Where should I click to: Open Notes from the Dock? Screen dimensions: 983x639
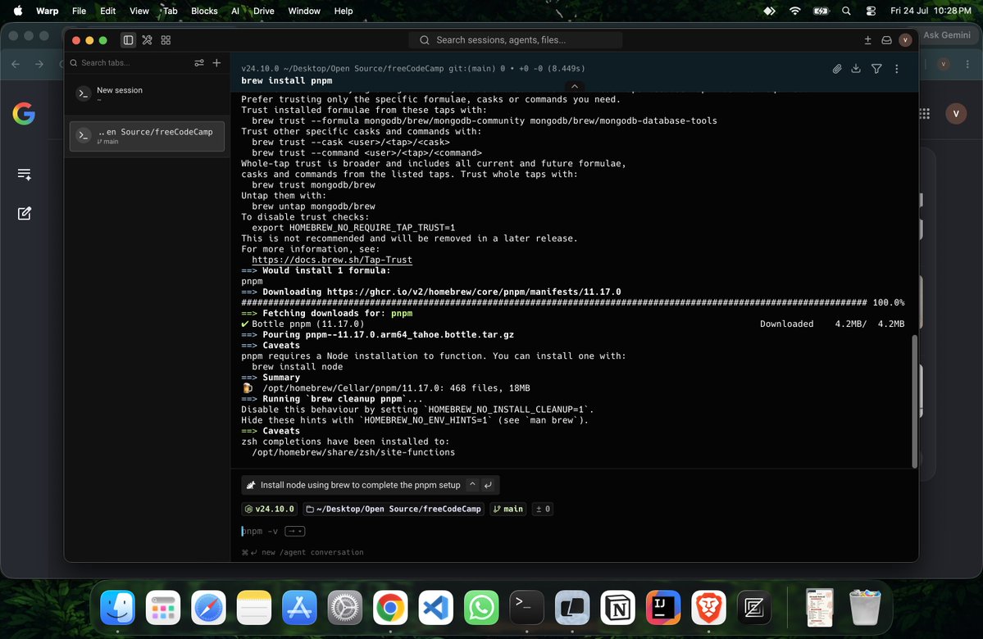254,607
